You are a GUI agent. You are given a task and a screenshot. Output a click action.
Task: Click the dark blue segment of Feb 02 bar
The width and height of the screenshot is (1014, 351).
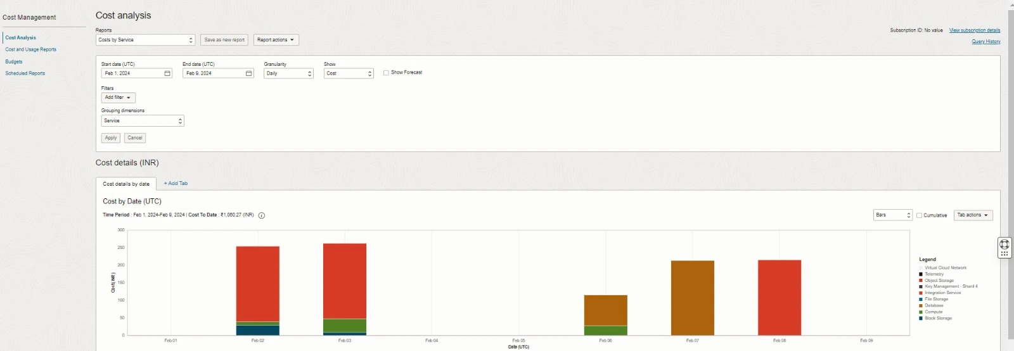click(258, 330)
